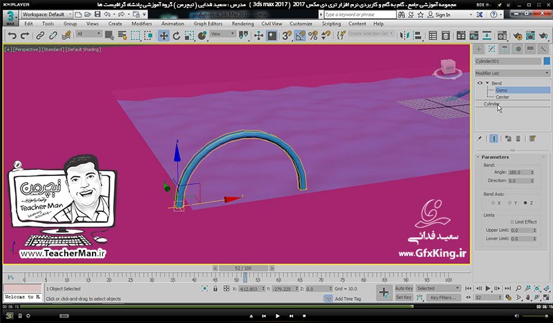Go to timeline End button

[507, 288]
